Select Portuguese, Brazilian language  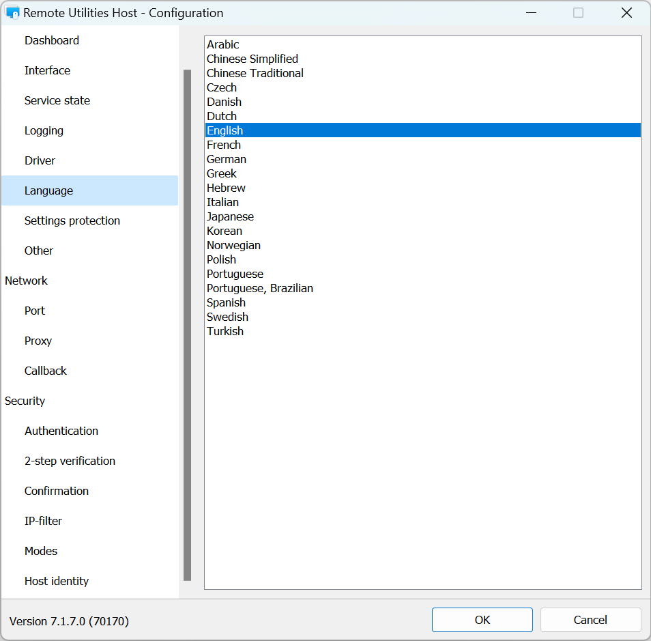click(x=422, y=288)
